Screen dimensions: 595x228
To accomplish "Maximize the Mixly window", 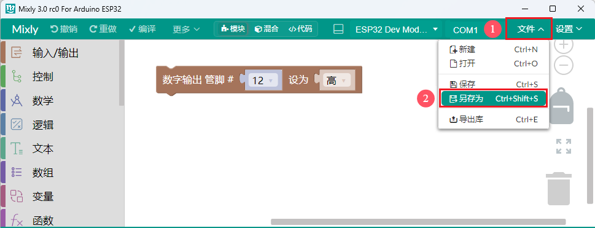I will (x=553, y=9).
